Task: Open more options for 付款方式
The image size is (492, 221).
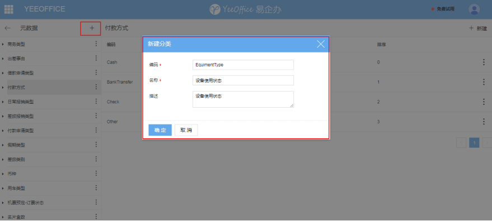Action: pyautogui.click(x=96, y=87)
